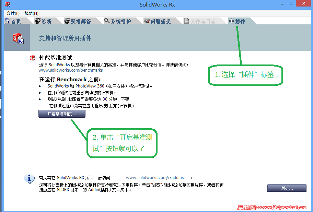Close the SolidWorks Rx window

pyautogui.click(x=303, y=3)
